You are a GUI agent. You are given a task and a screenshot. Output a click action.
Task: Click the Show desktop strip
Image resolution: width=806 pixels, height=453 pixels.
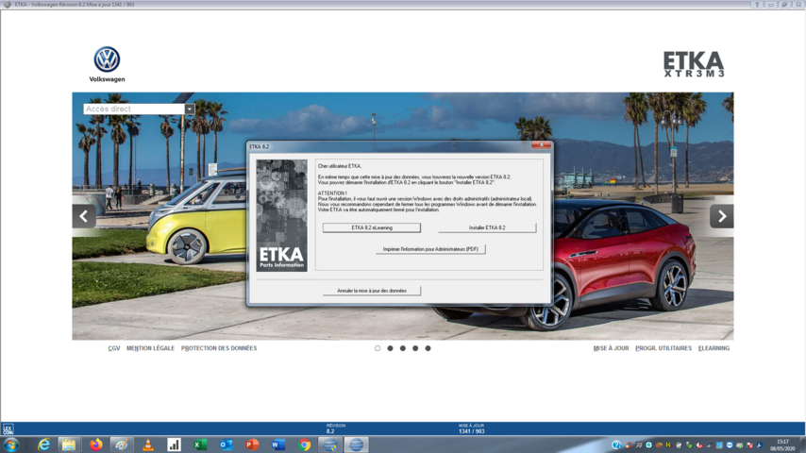pos(802,445)
